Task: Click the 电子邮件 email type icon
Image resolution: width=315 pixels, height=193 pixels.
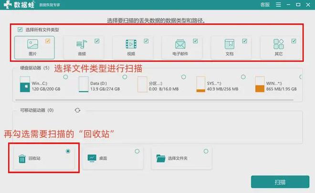Action: click(x=180, y=44)
